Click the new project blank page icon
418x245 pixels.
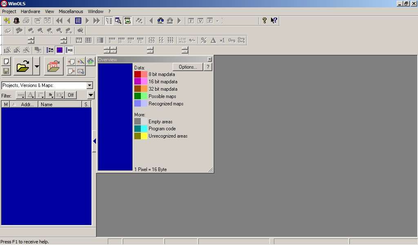coord(6,62)
